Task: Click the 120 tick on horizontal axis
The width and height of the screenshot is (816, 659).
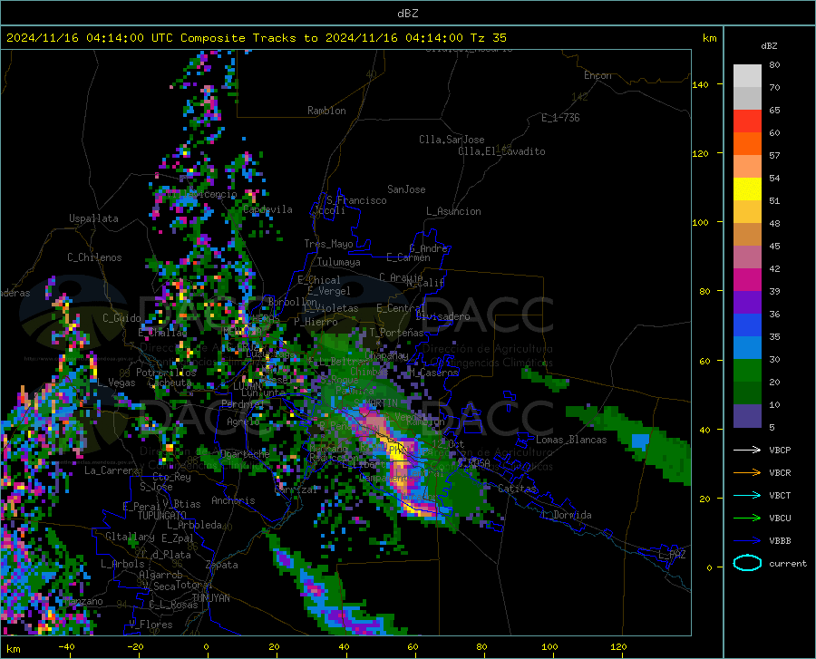Action: click(x=618, y=646)
